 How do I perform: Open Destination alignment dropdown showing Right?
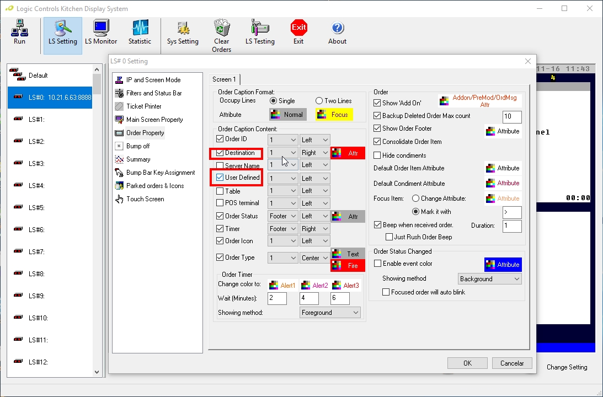click(x=314, y=153)
